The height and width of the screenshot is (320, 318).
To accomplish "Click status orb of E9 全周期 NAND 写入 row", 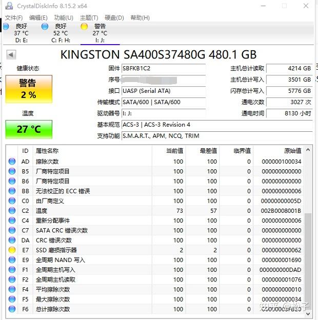I will [x=12, y=260].
